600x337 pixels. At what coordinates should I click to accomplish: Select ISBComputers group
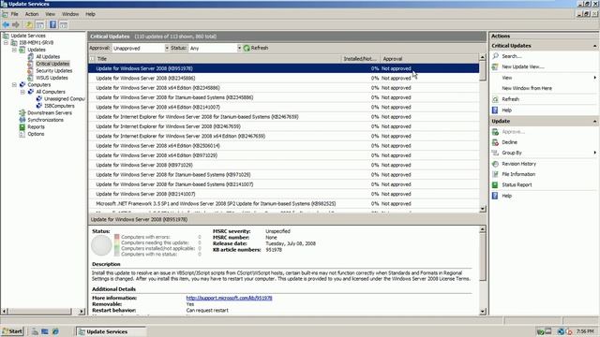[x=59, y=106]
